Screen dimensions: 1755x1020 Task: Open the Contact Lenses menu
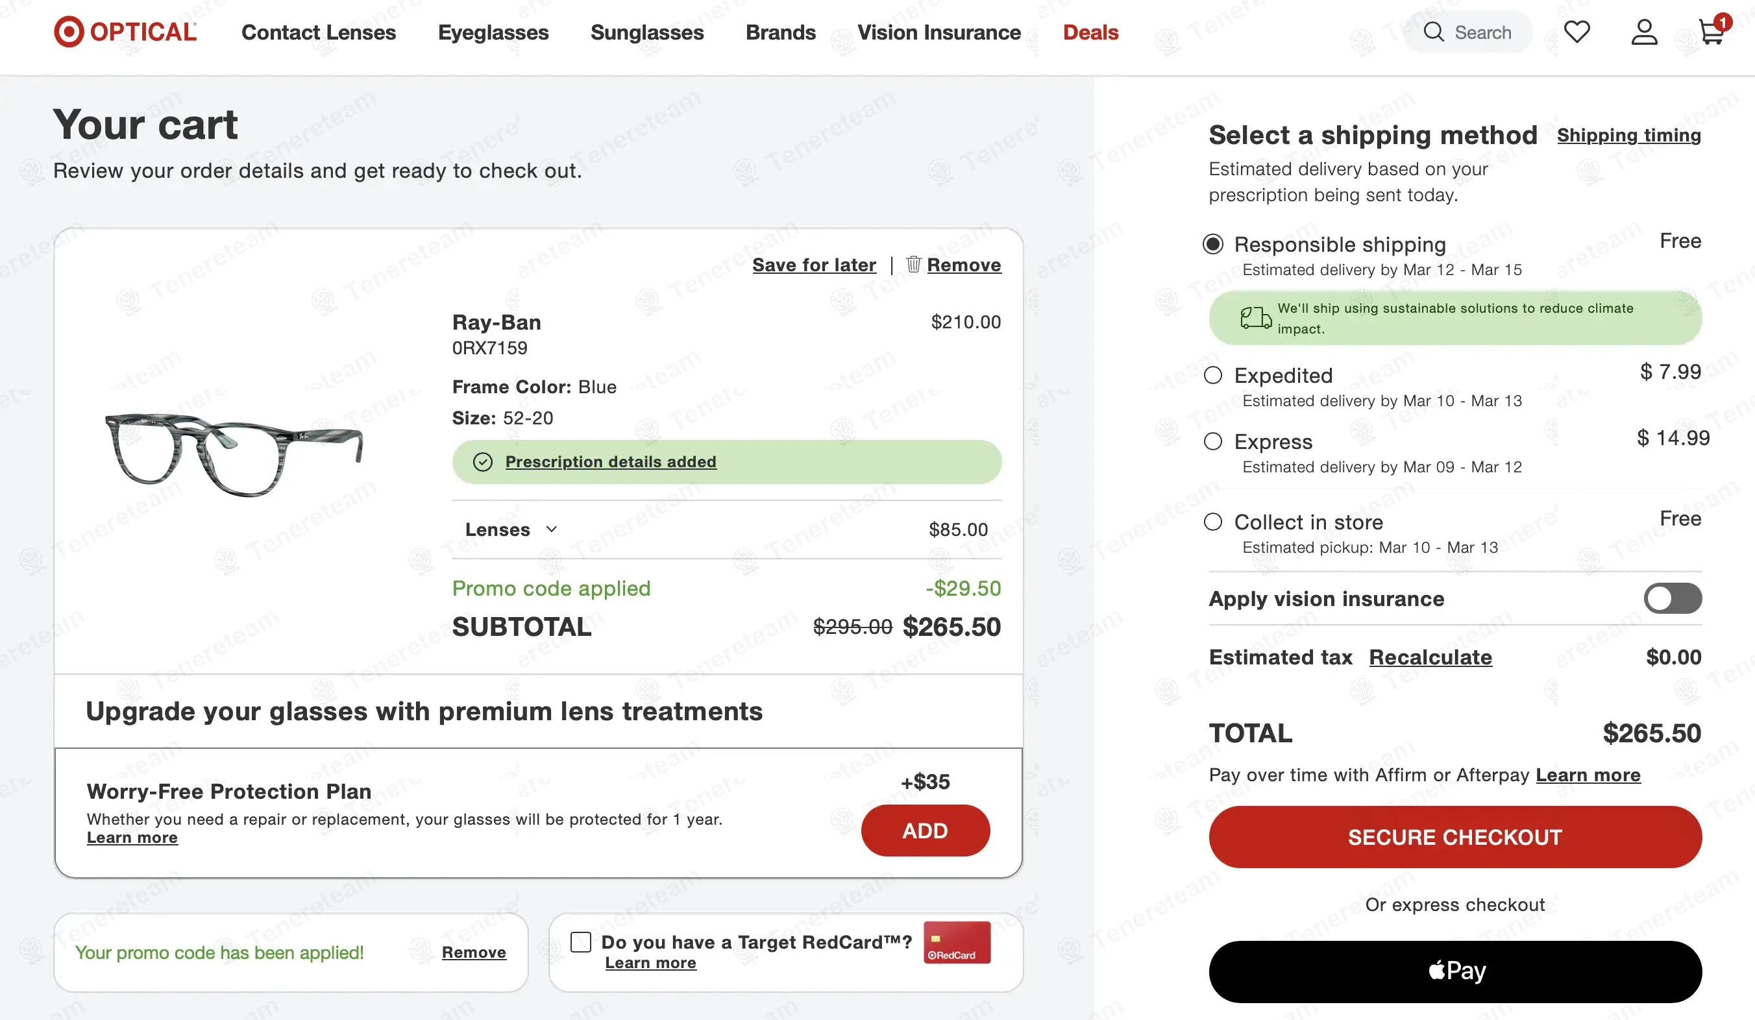click(318, 32)
